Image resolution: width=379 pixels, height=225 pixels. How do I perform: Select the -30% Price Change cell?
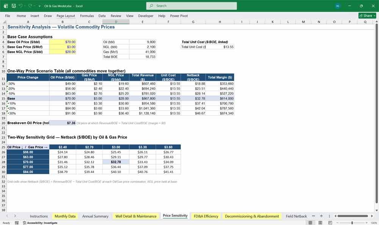28,84
